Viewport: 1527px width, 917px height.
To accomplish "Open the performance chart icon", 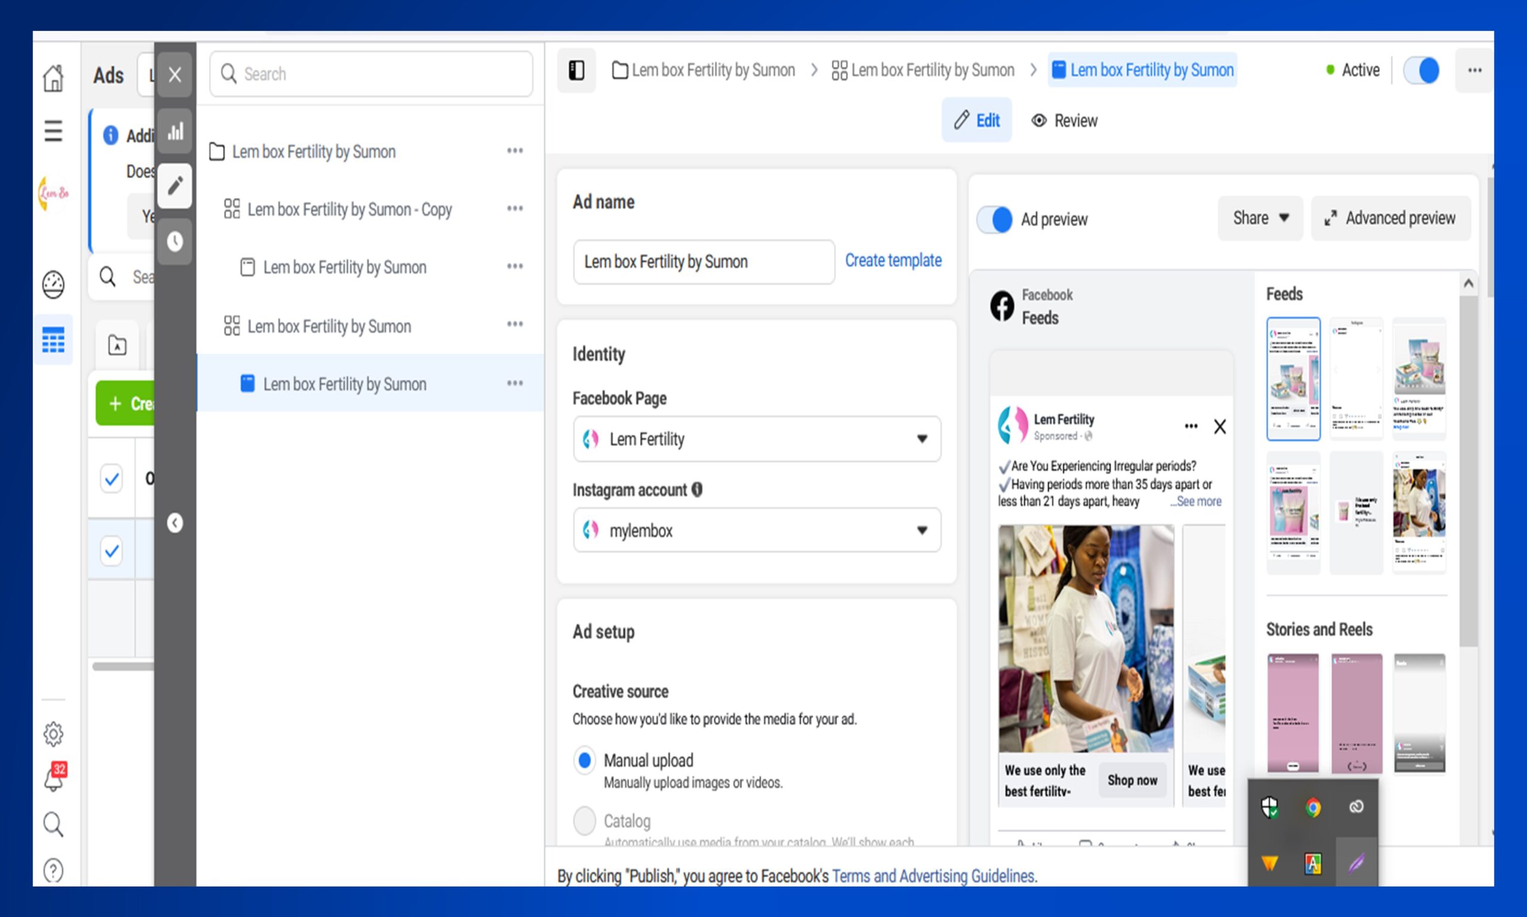I will (175, 131).
